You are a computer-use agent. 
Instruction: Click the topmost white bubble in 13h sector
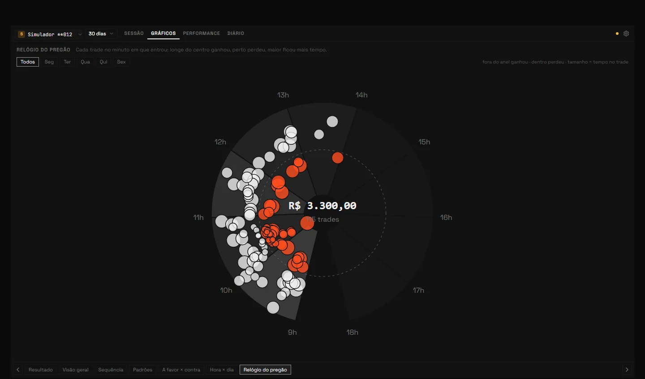coord(332,122)
